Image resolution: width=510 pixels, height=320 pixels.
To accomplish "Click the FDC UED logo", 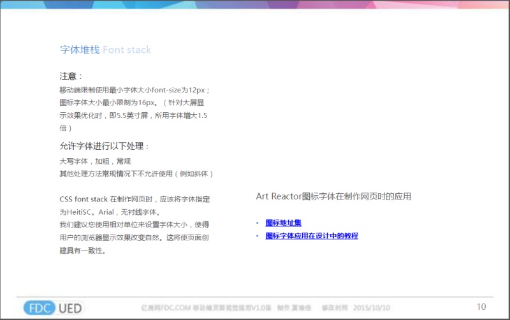I will [53, 308].
